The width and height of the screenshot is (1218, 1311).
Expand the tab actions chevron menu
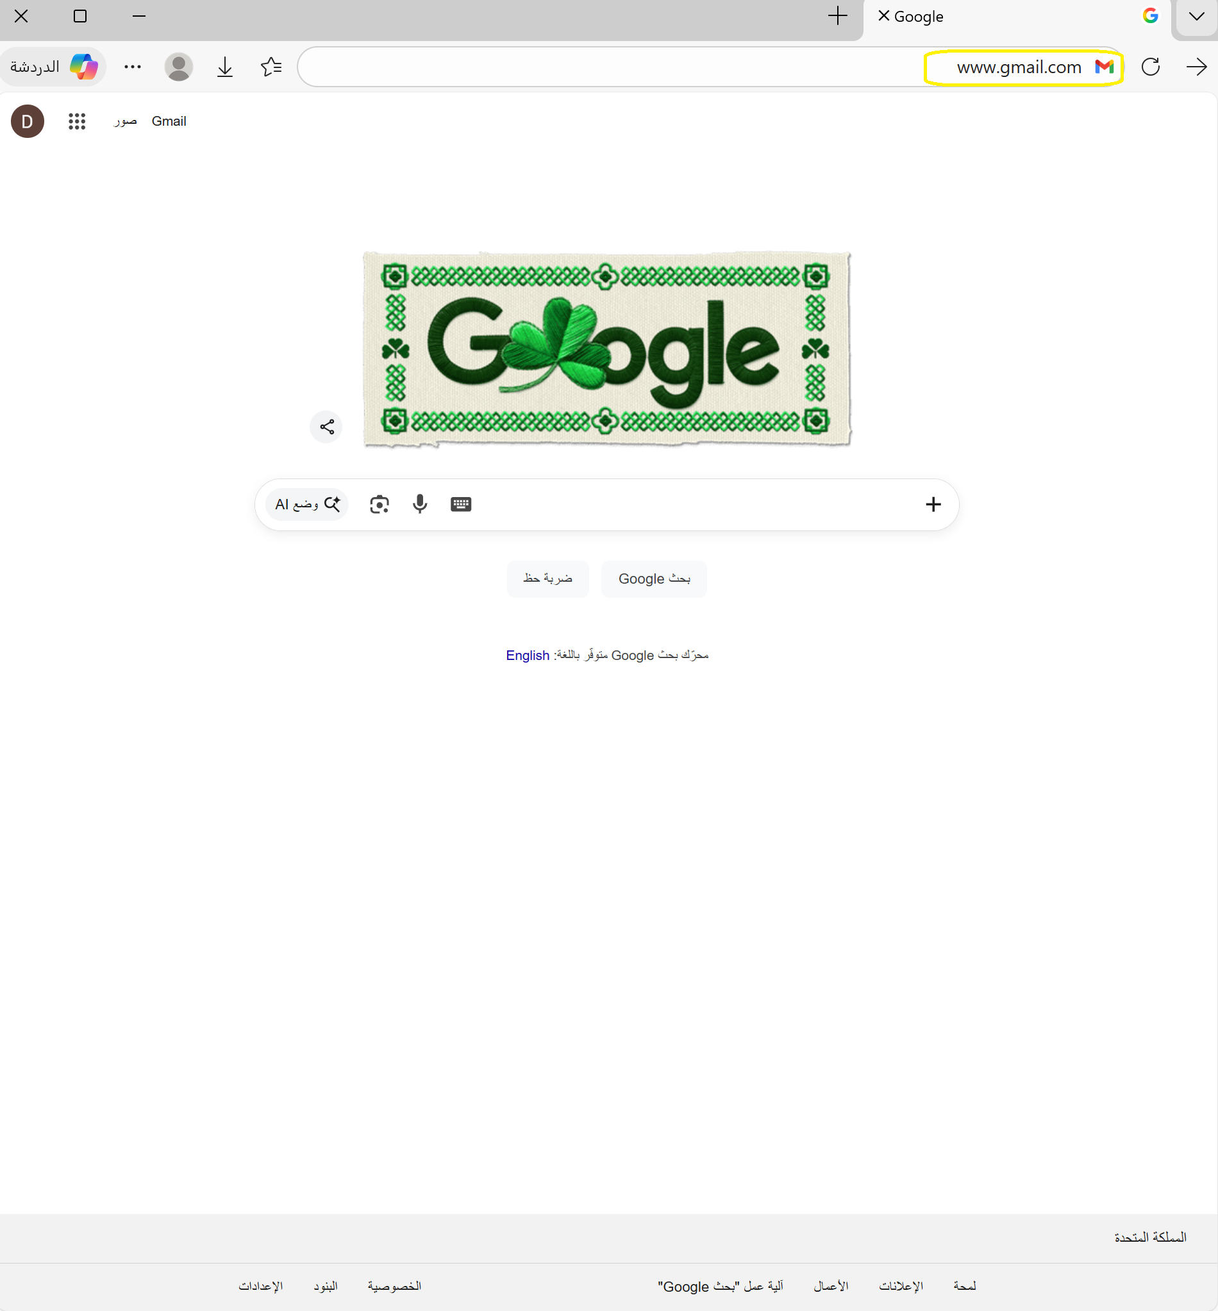(1196, 17)
